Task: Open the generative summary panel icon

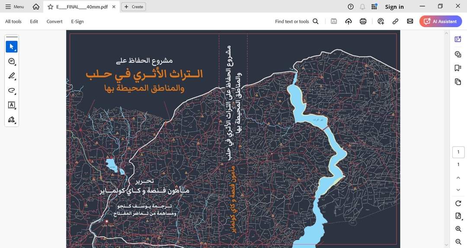Action: tap(458, 39)
